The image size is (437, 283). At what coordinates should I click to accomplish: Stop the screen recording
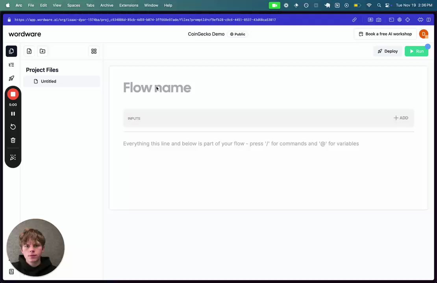tap(13, 94)
